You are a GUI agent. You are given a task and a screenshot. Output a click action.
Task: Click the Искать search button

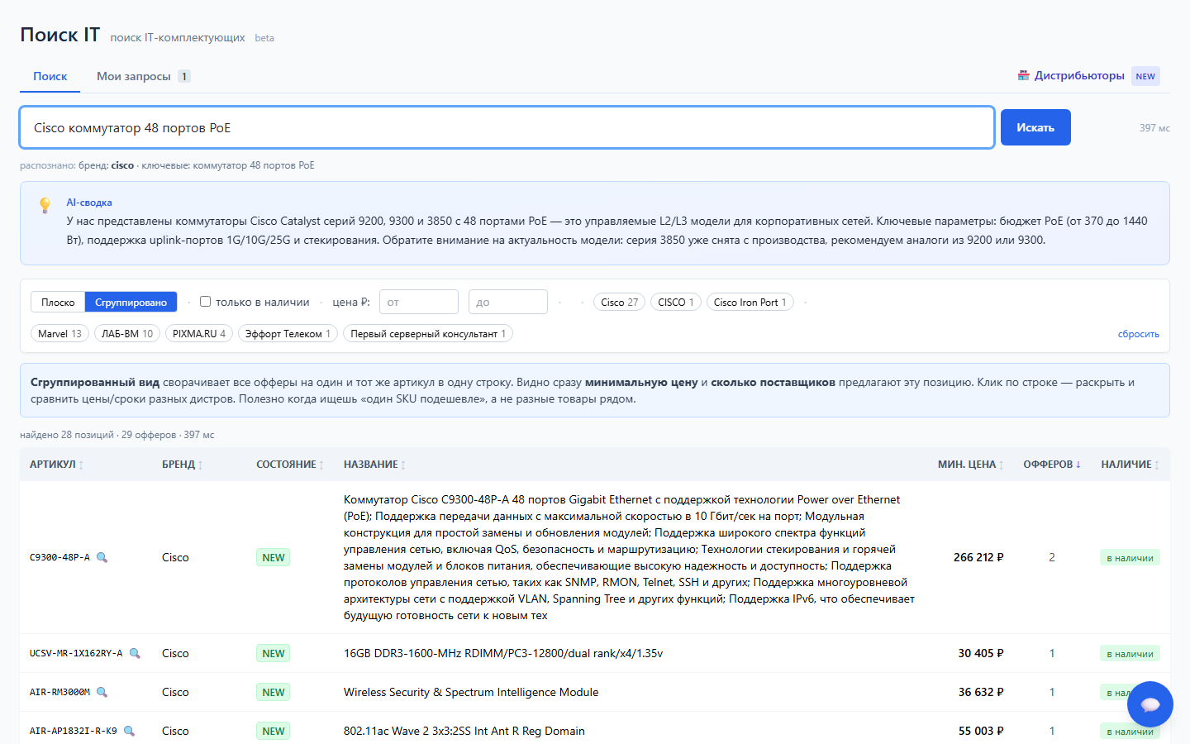pyautogui.click(x=1035, y=127)
